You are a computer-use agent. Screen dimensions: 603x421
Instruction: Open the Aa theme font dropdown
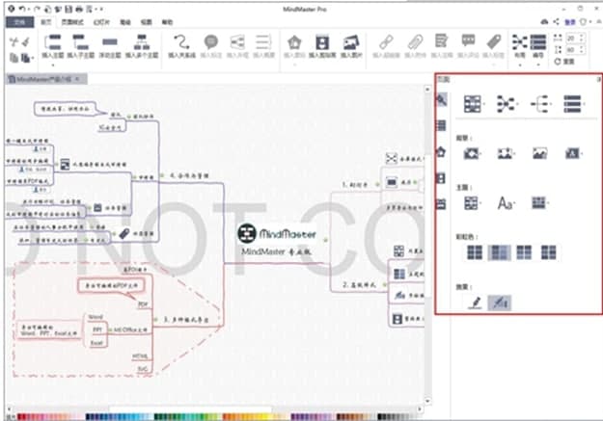(507, 203)
